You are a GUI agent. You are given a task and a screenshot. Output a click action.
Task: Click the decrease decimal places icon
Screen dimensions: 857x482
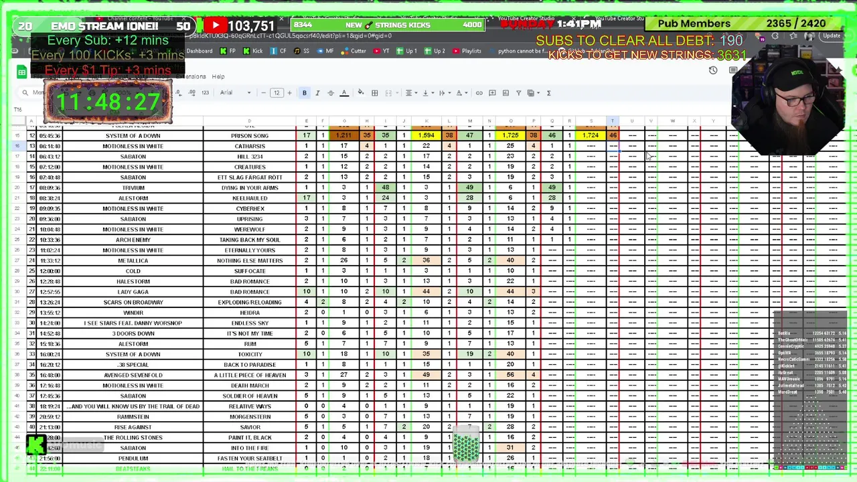point(179,93)
